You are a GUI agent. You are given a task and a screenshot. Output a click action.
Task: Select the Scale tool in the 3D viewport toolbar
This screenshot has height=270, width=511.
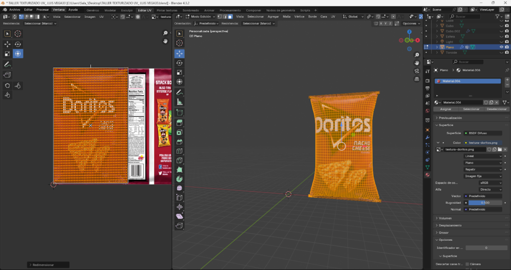click(180, 72)
